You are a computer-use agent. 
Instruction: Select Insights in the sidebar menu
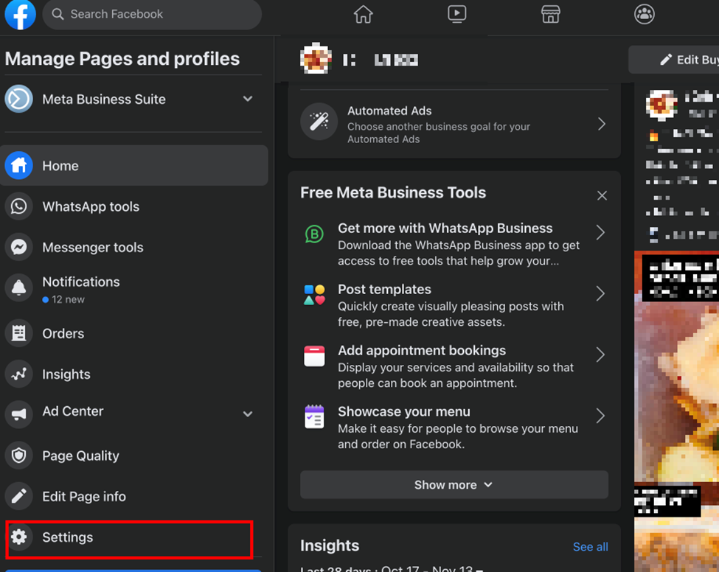(66, 374)
